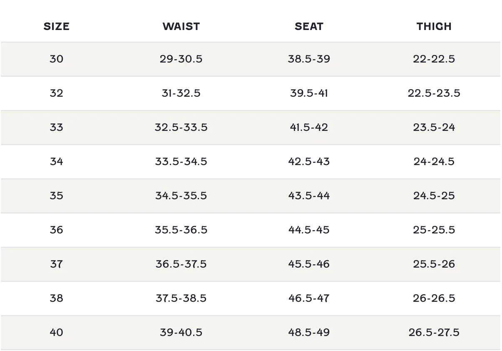This screenshot has height=351, width=502.
Task: Click thigh measurement 24.5-25
Action: (x=434, y=196)
